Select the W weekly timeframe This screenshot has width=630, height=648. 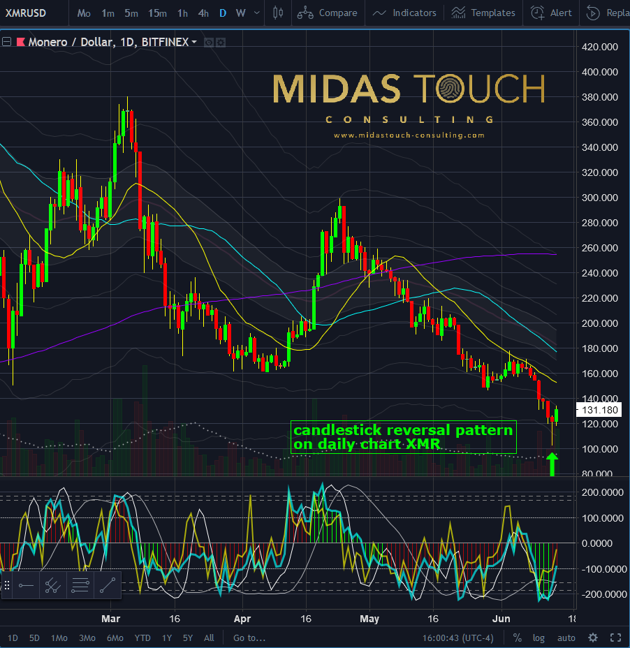240,13
